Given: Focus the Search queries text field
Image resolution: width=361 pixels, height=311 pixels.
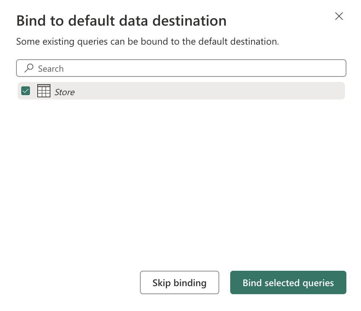Looking at the screenshot, I should (181, 68).
